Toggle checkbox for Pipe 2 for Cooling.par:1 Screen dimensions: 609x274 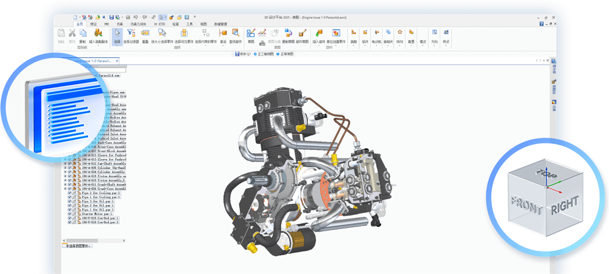[70, 193]
